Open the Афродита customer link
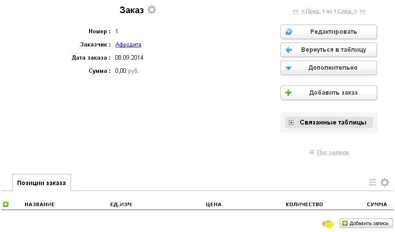395x232 pixels. pos(128,45)
